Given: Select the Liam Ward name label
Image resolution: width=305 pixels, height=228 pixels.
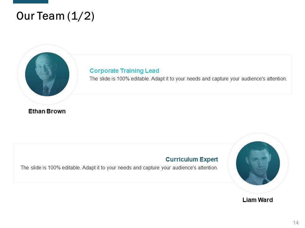Looking at the screenshot, I should point(258,200).
